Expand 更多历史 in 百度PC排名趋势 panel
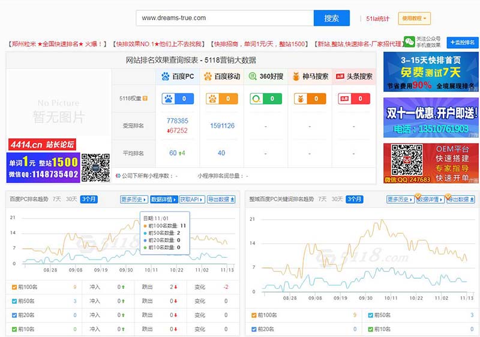Image resolution: width=480 pixels, height=337 pixels. tap(134, 199)
